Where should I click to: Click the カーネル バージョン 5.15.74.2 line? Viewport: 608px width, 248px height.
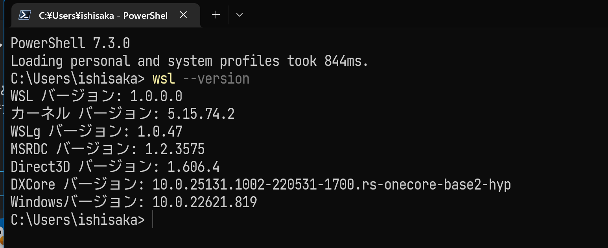(x=122, y=114)
